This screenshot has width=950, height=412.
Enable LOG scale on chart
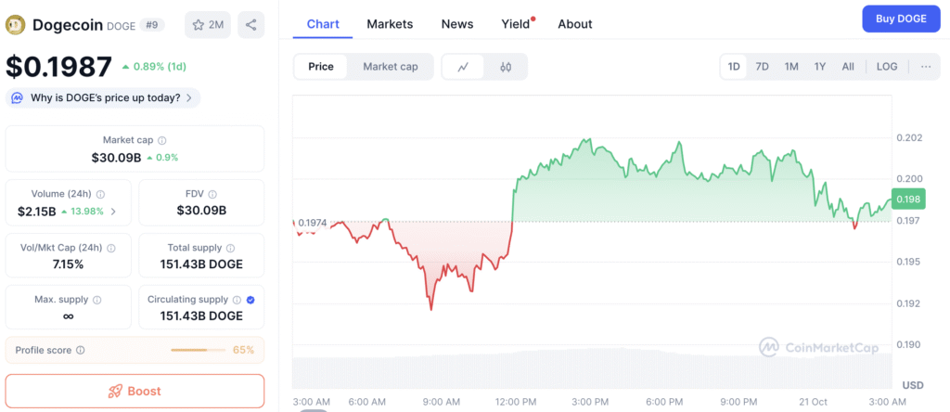coord(887,67)
